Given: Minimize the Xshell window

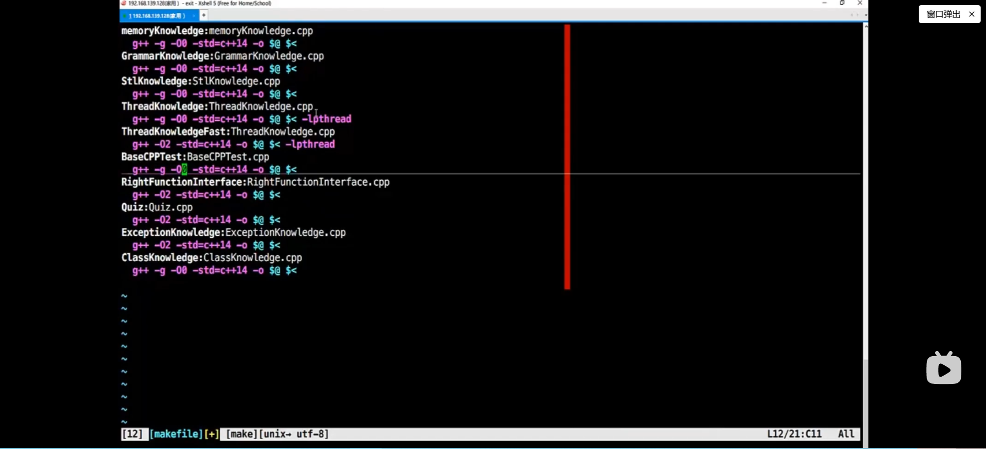Looking at the screenshot, I should click(824, 3).
